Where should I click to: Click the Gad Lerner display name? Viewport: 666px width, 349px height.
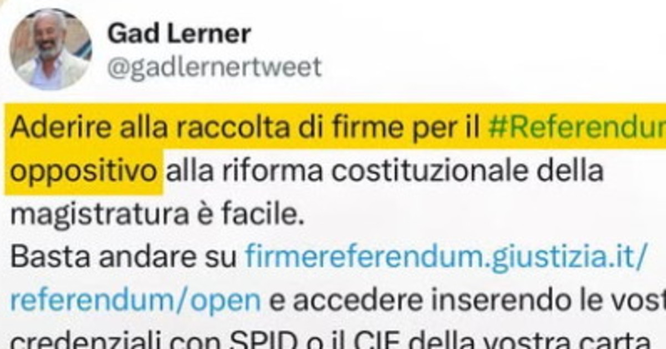click(179, 34)
